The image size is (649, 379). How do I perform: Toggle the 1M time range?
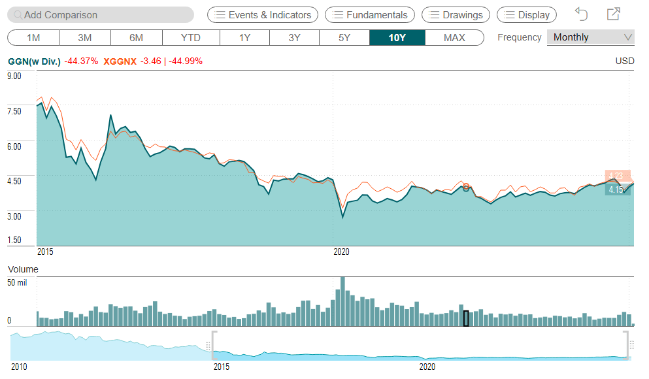[33, 37]
